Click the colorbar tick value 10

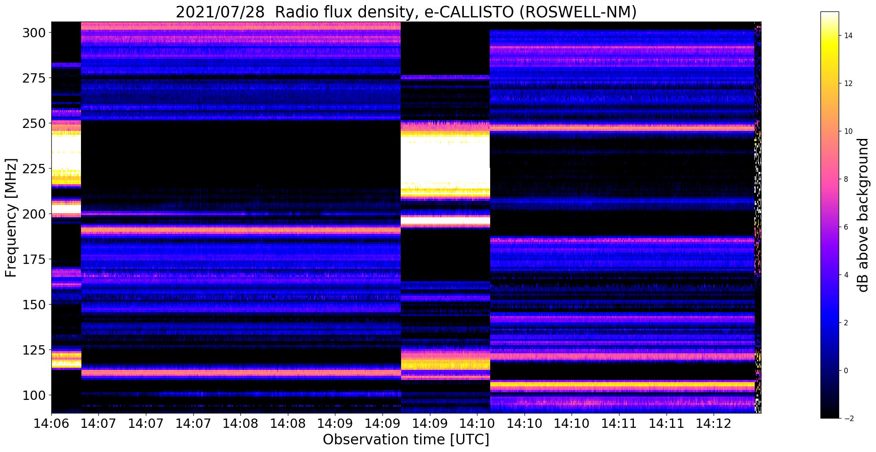[x=848, y=131]
